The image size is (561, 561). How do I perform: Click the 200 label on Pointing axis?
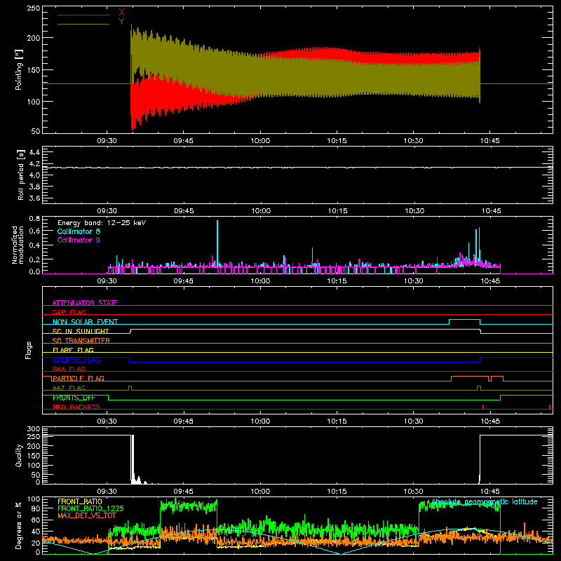[x=34, y=38]
